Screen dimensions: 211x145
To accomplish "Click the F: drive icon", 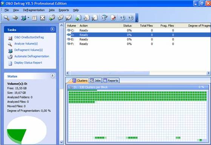I will (x=69, y=44).
